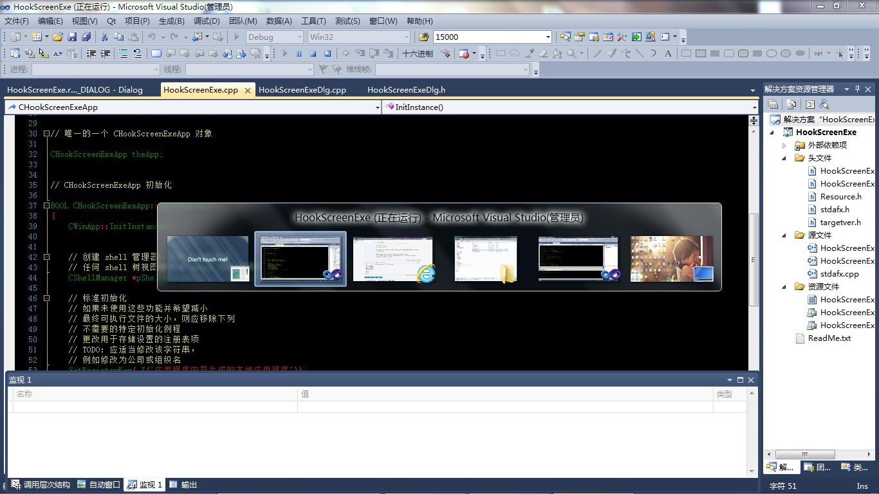Toggle a bookmark on the current line

(x=156, y=54)
